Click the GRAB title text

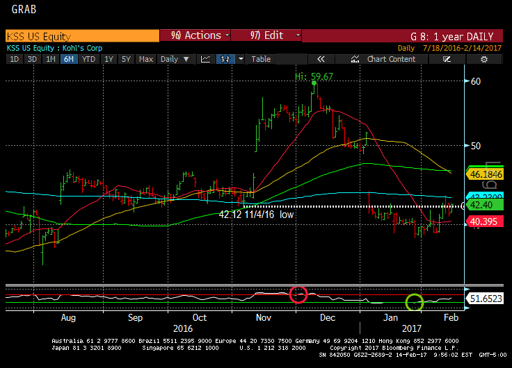tap(24, 9)
